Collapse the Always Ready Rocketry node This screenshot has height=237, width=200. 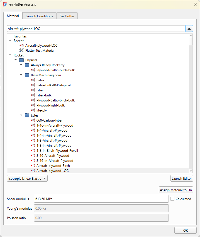click(21, 65)
